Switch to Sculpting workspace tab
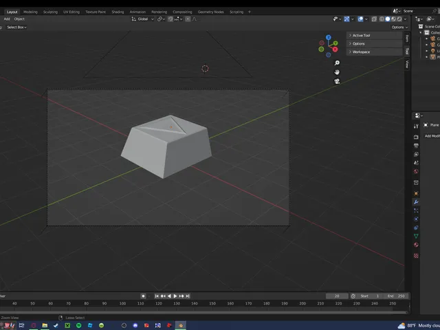 tap(50, 12)
